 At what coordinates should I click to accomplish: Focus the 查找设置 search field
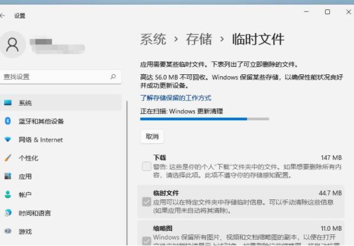60,77
